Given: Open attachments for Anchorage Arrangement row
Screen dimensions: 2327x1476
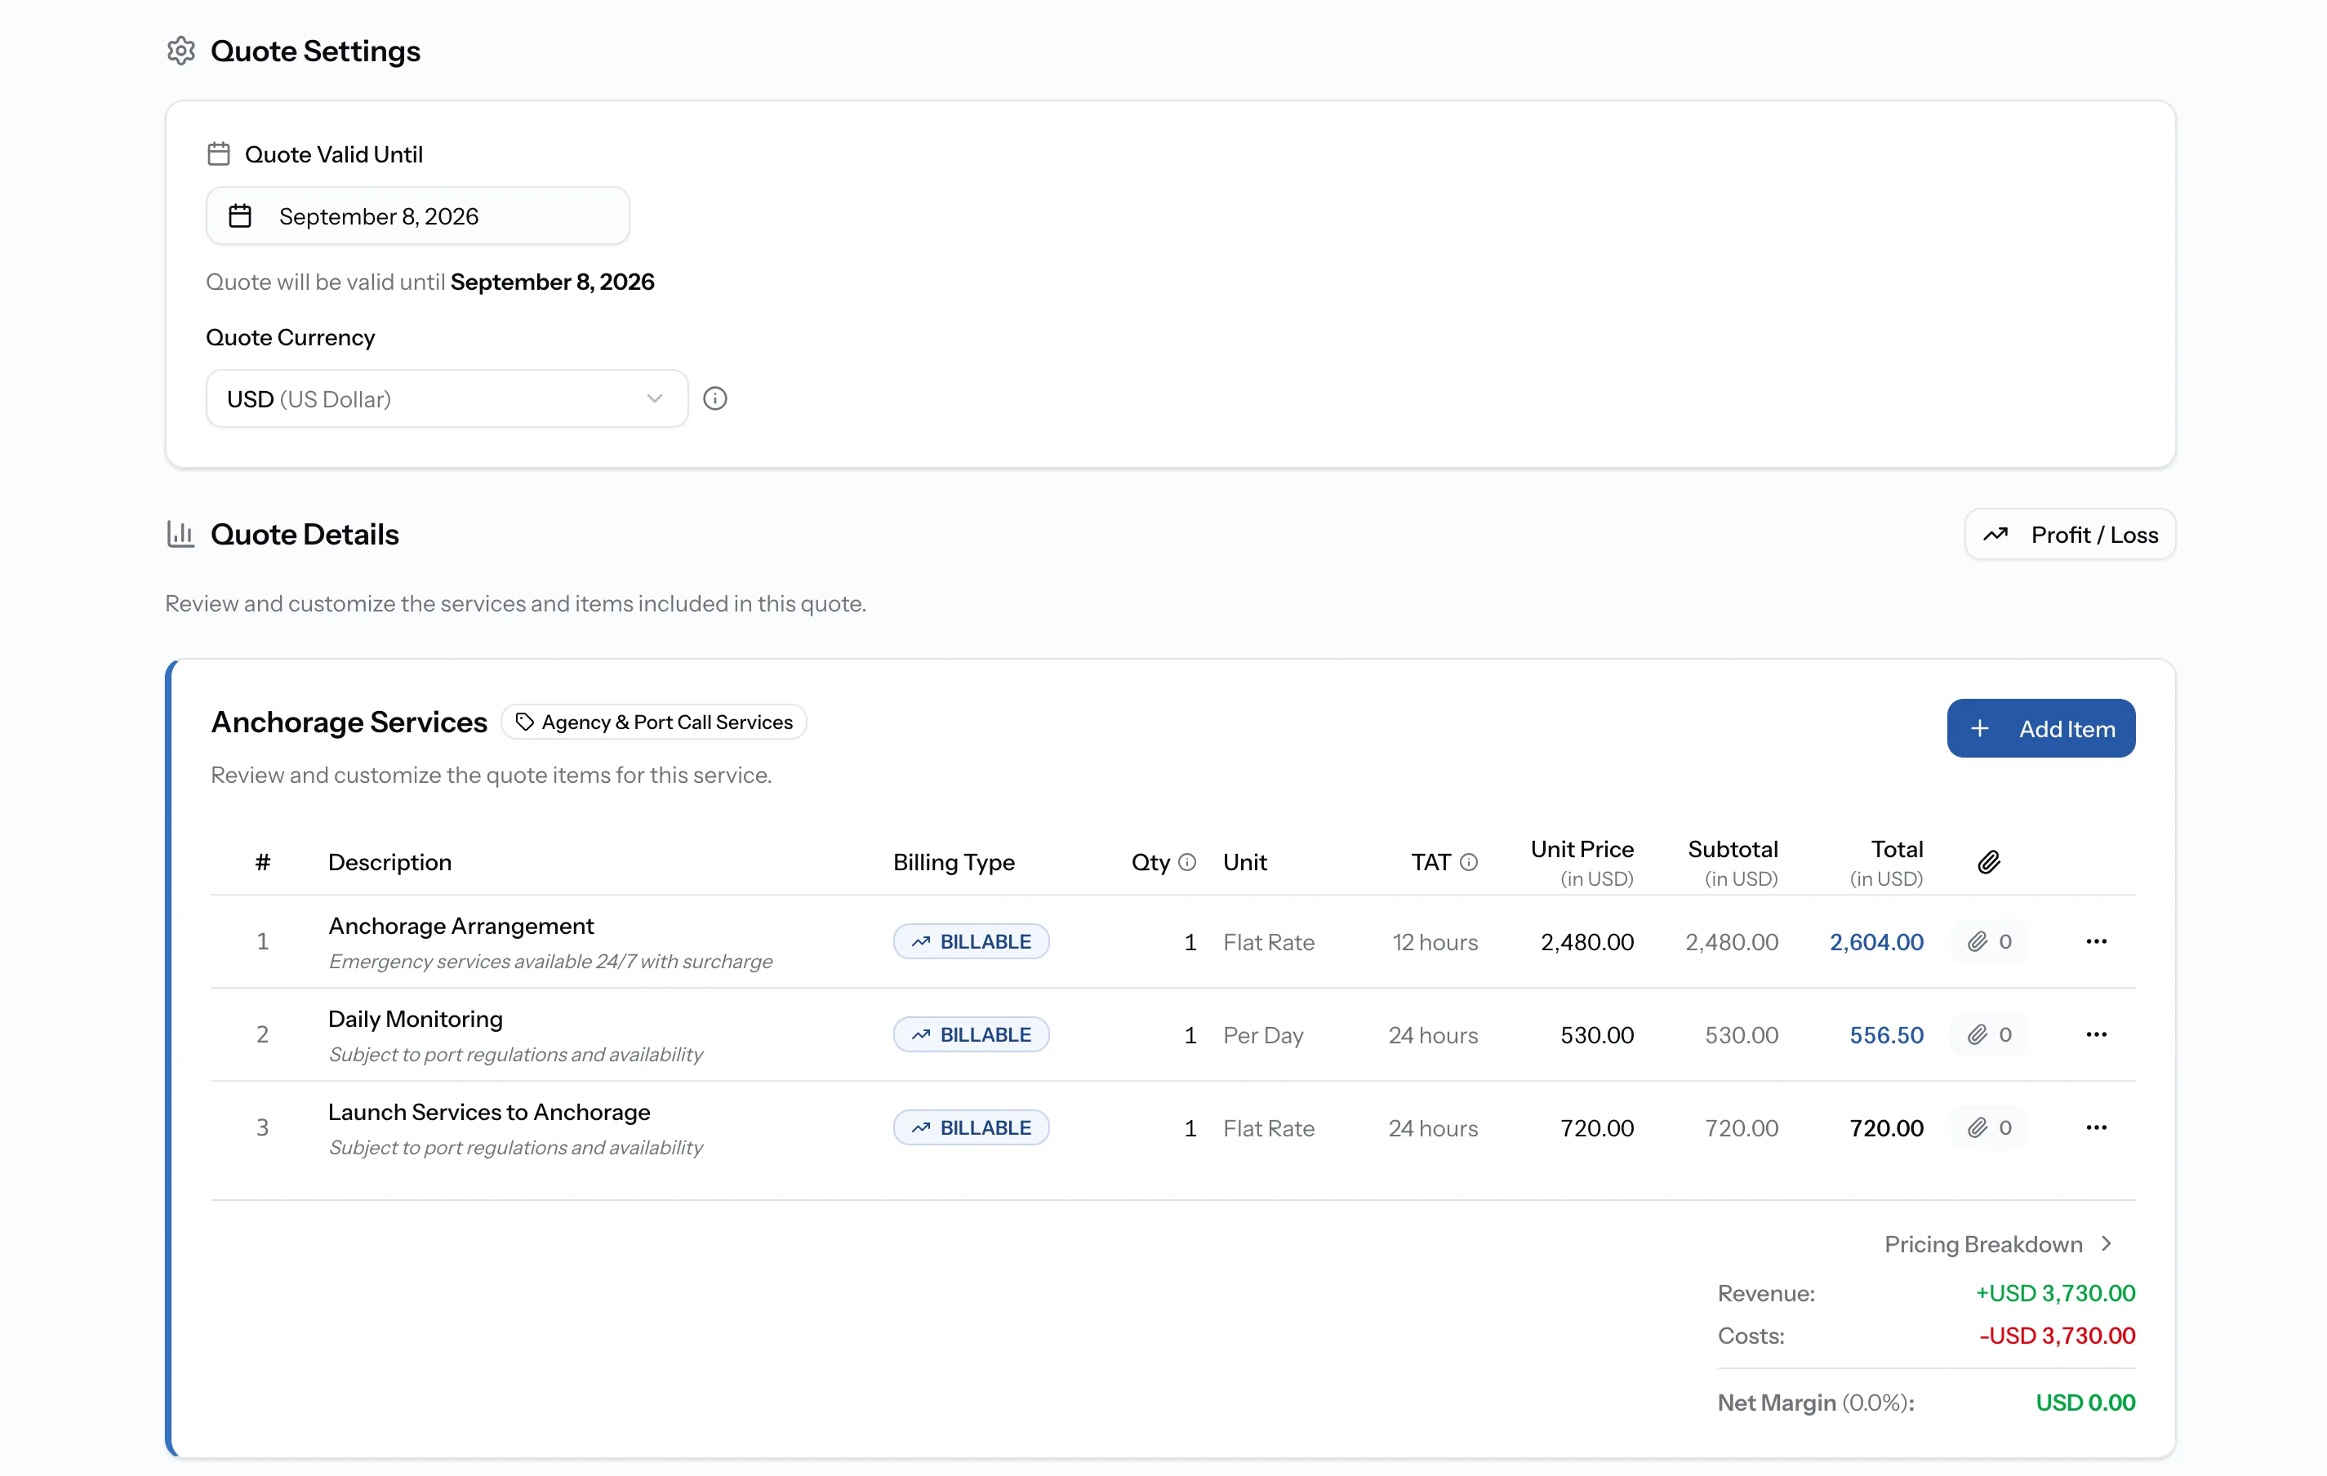Looking at the screenshot, I should pyautogui.click(x=1990, y=940).
